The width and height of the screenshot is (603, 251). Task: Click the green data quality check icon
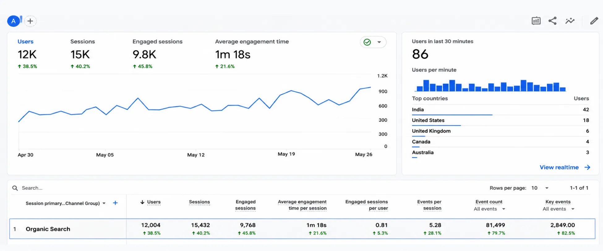[x=367, y=42]
